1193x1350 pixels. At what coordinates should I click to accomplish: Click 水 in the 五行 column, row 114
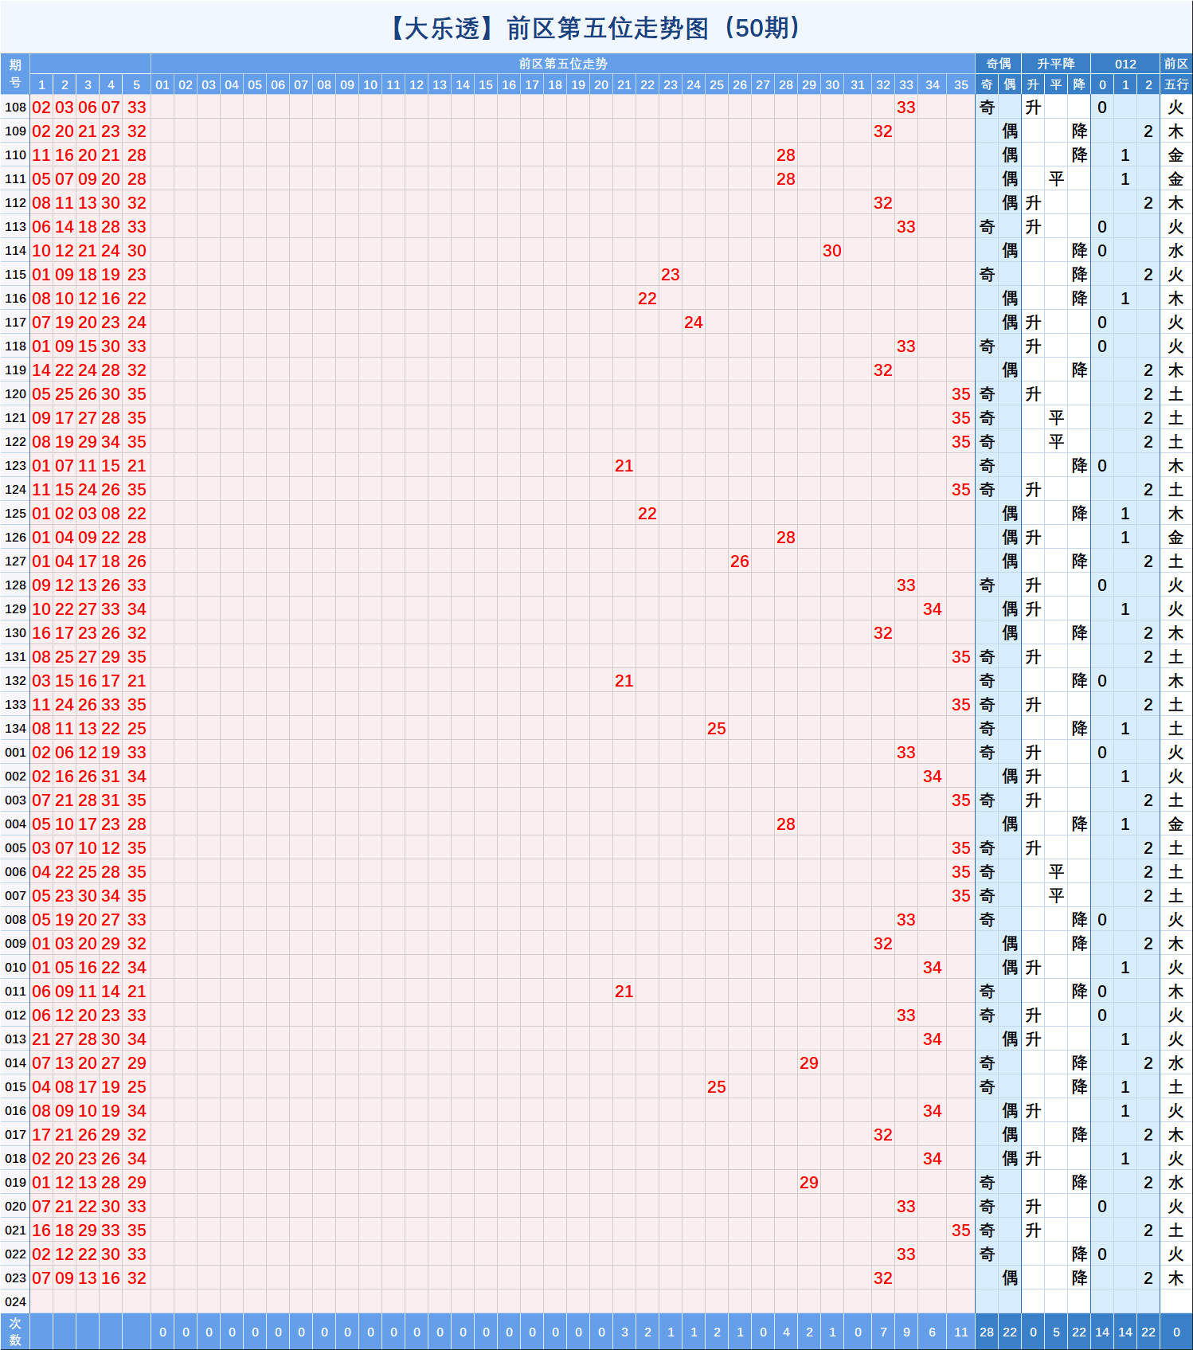pos(1176,250)
